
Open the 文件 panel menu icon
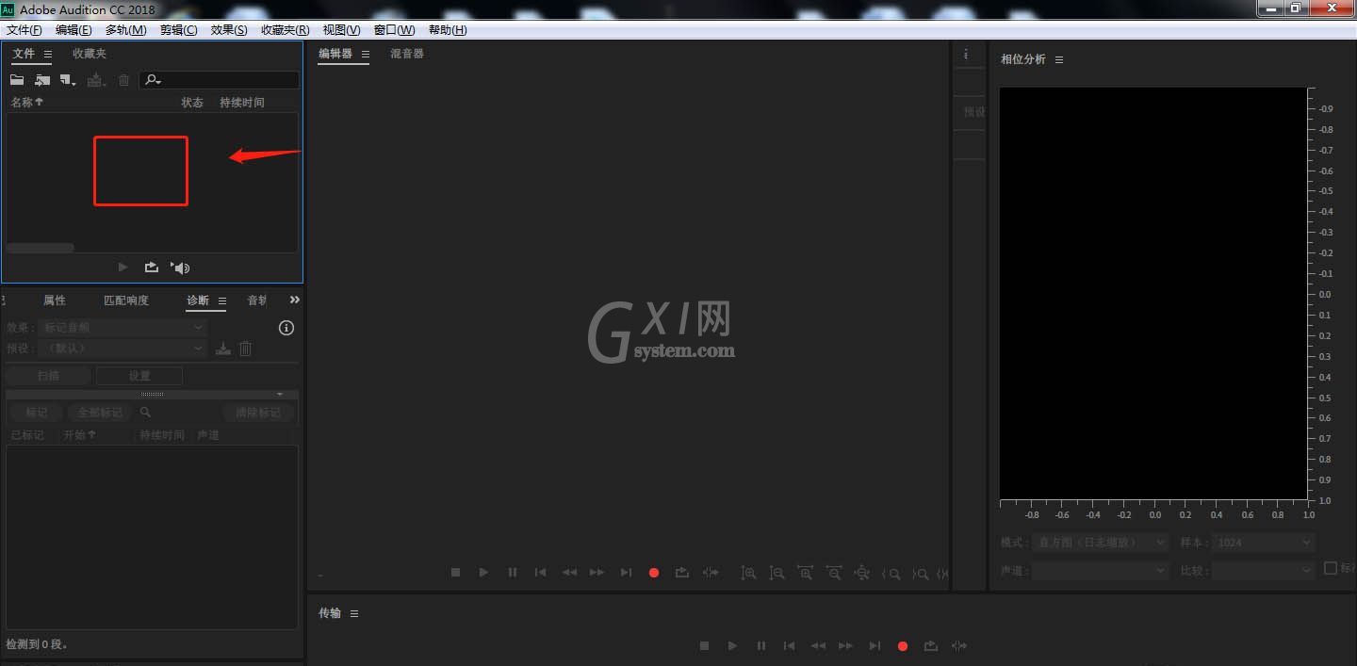(48, 54)
